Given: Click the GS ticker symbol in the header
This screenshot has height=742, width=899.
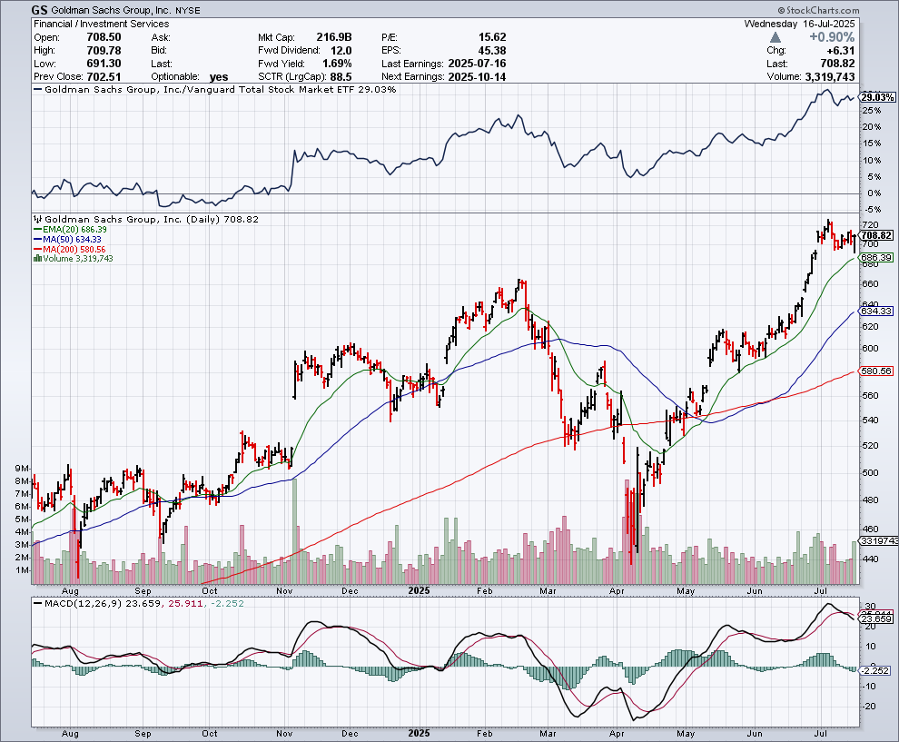Looking at the screenshot, I should (x=40, y=10).
